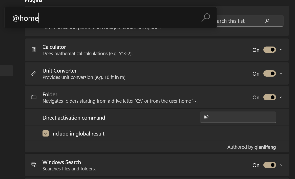This screenshot has height=179, width=295.
Task: Click the 'Unit Converter' plugin title
Action: [59, 71]
